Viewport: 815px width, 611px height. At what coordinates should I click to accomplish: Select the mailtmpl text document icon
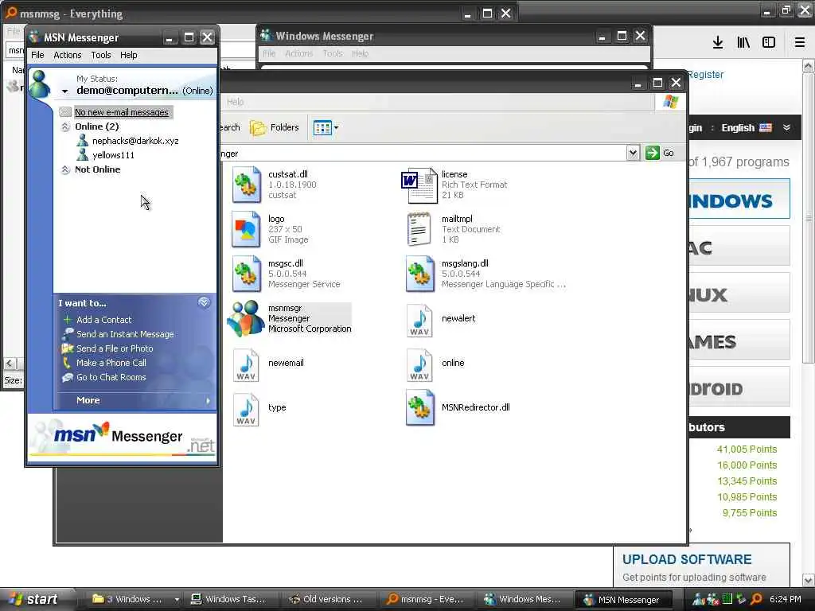point(419,229)
